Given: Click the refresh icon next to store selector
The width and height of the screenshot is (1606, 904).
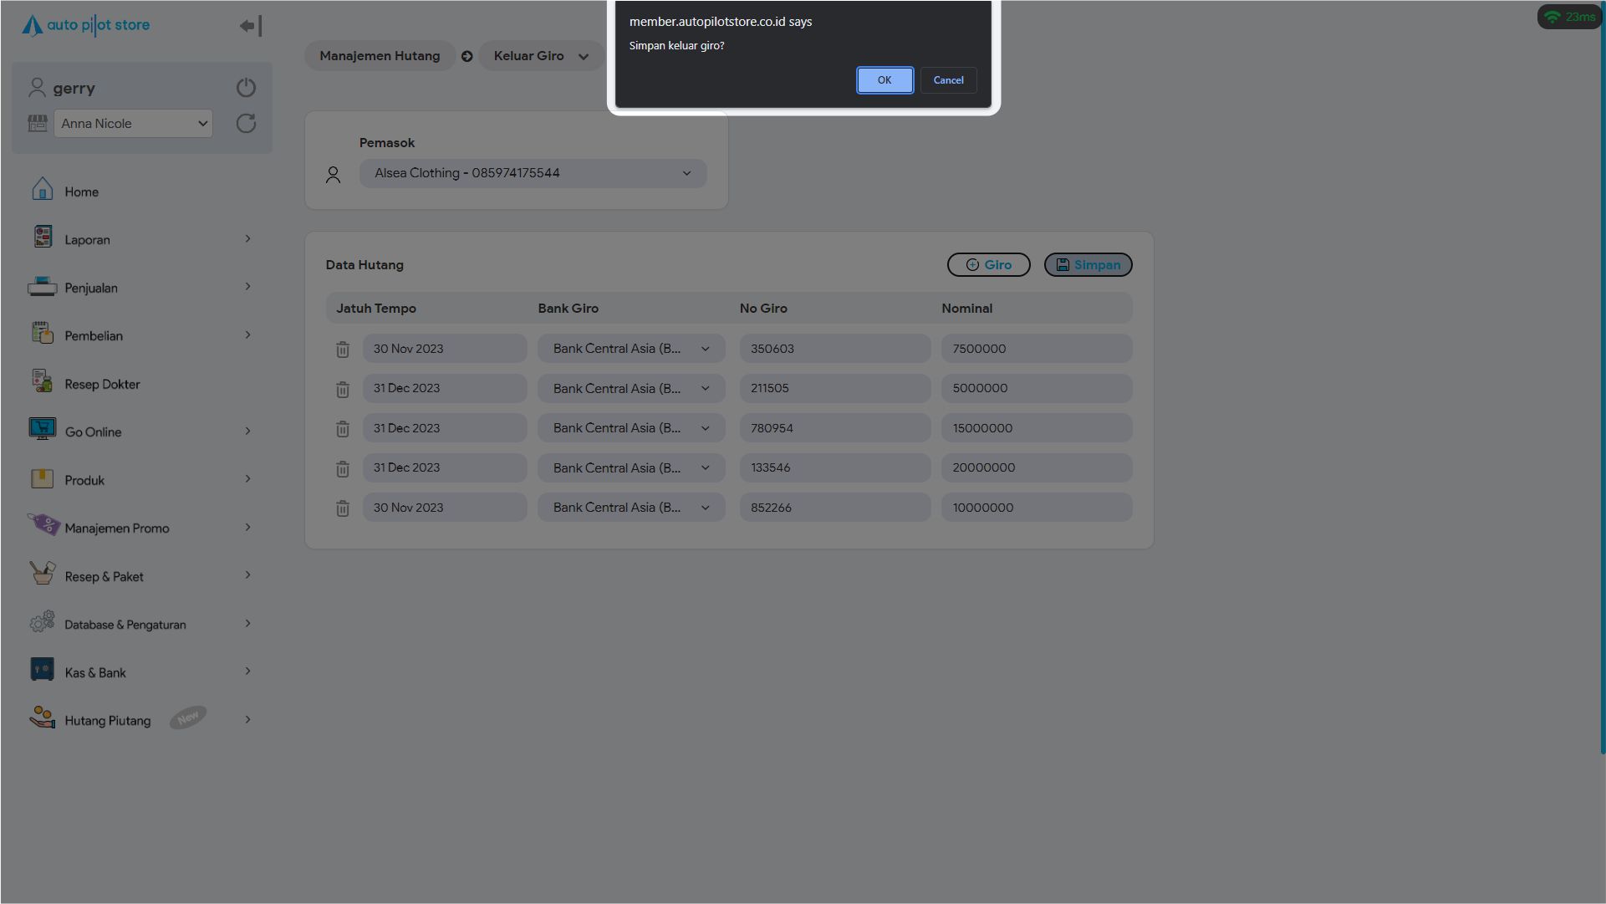Looking at the screenshot, I should click(246, 124).
